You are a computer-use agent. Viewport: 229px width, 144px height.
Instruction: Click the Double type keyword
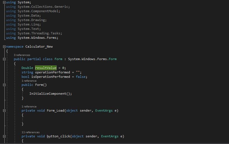pos(27,68)
